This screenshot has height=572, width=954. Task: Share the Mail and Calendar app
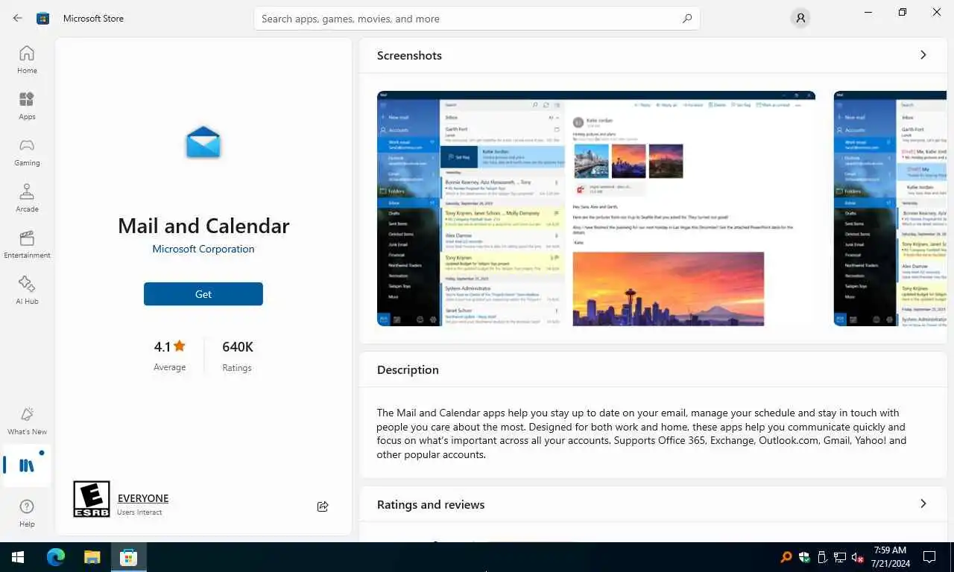[x=323, y=506]
